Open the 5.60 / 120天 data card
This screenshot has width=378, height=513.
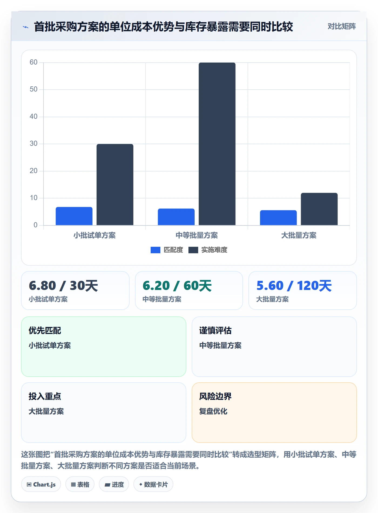[x=303, y=291]
